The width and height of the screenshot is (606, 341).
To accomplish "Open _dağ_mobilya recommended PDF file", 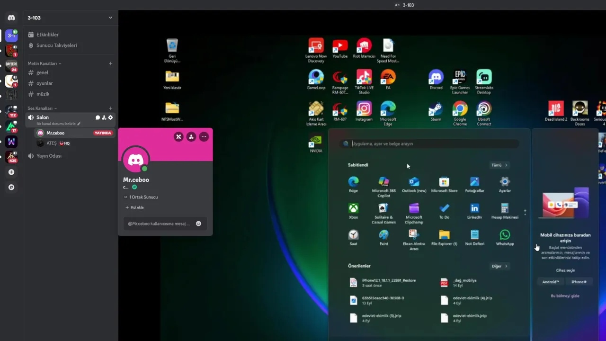I will 459,283.
